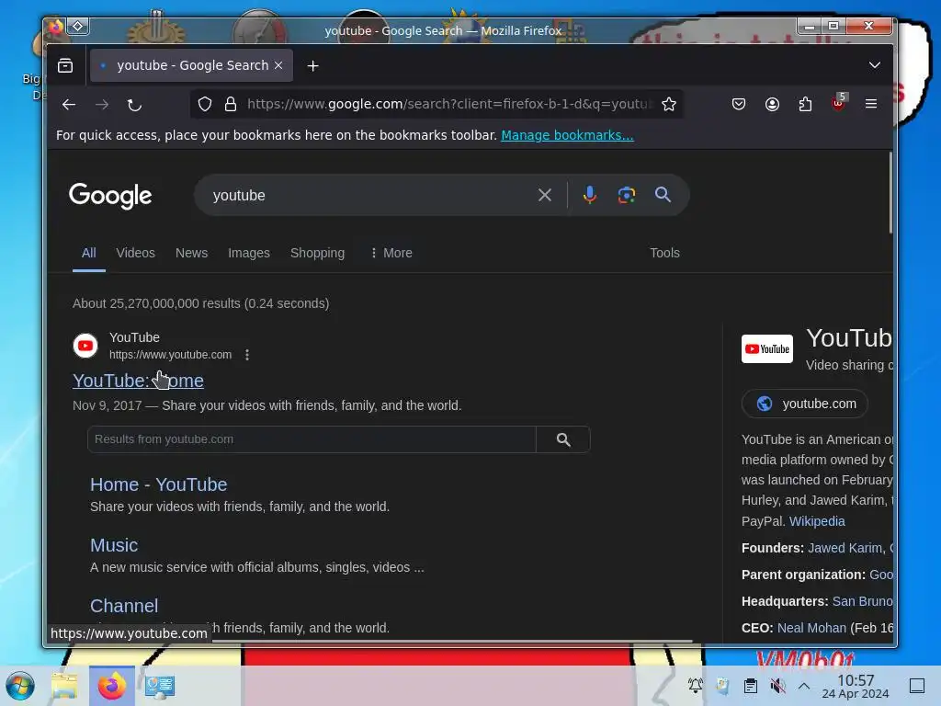Click the muted volume tray icon
This screenshot has height=706, width=941.
point(777,686)
